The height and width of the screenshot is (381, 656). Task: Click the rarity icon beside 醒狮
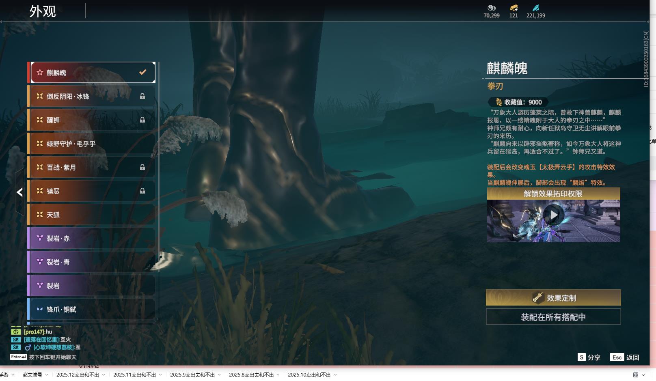[x=40, y=120]
